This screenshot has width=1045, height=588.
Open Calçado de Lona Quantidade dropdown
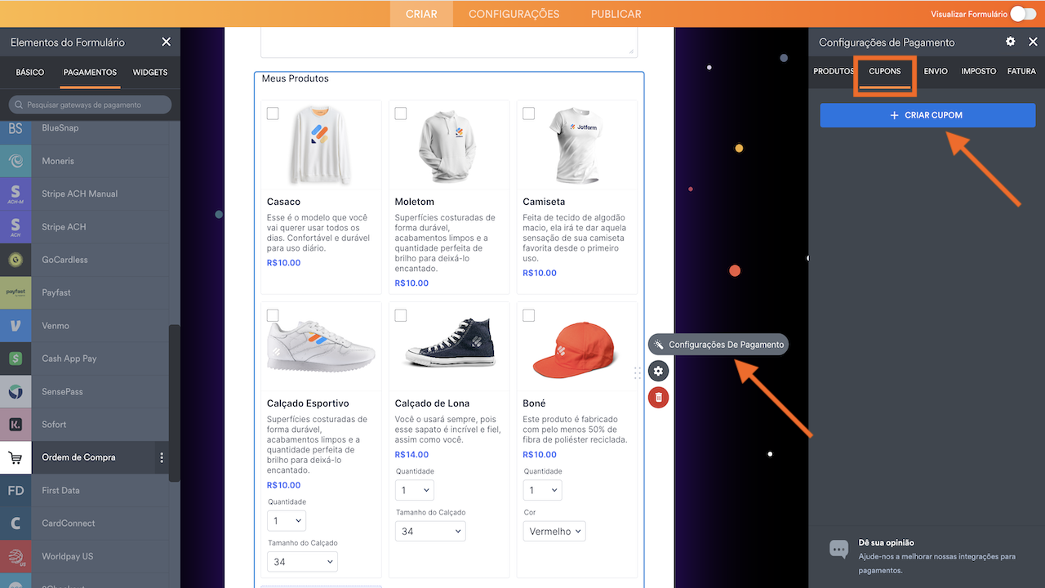click(x=415, y=490)
